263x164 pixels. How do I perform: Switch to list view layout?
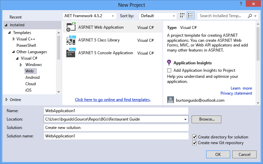pyautogui.click(x=190, y=16)
